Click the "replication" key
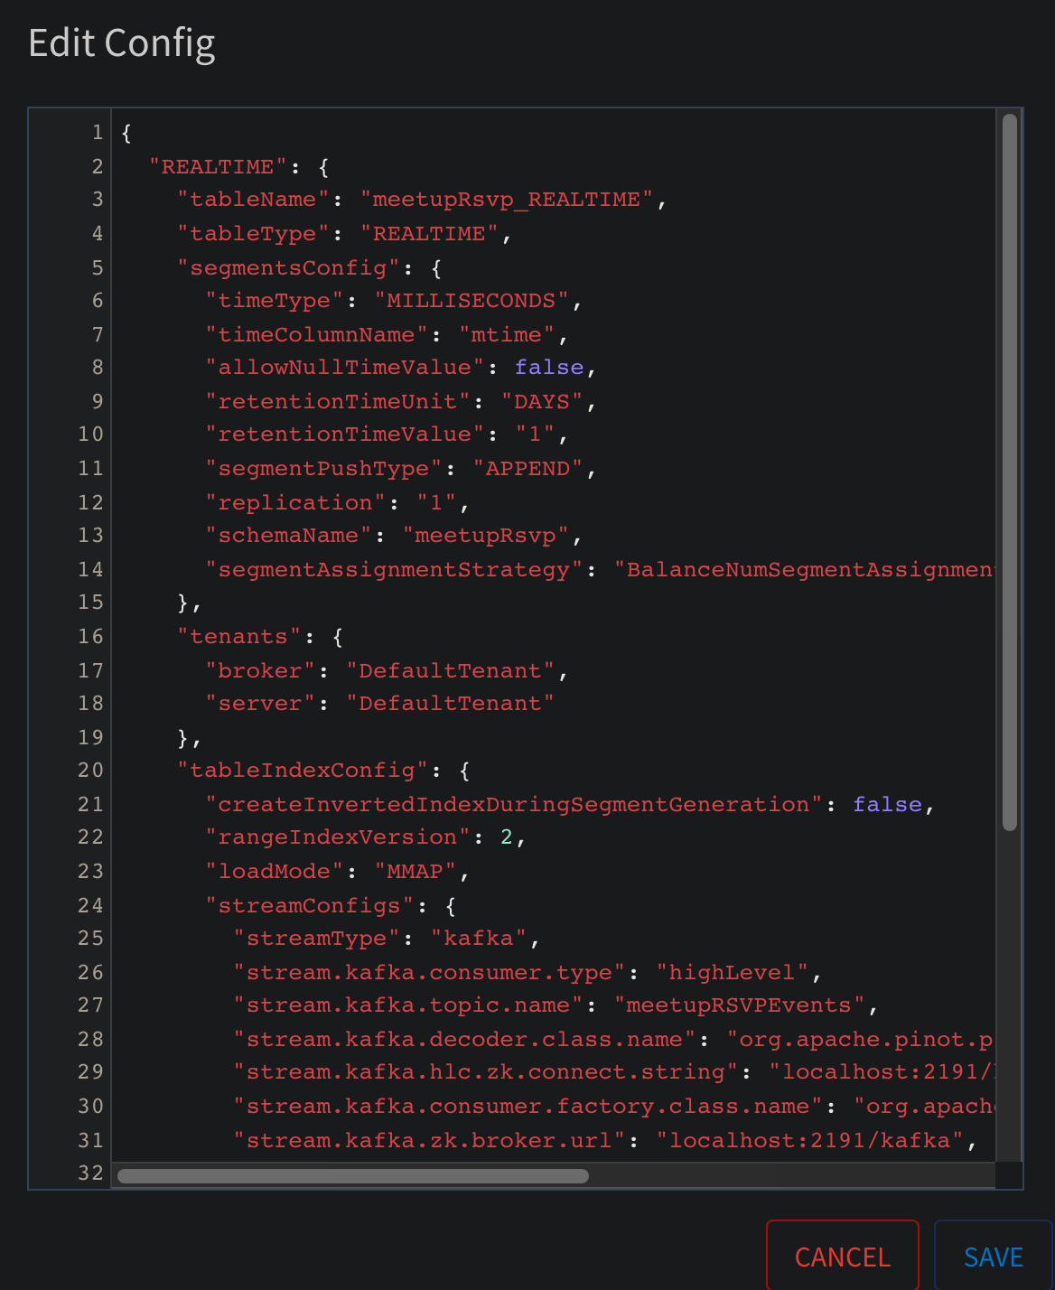 click(295, 503)
